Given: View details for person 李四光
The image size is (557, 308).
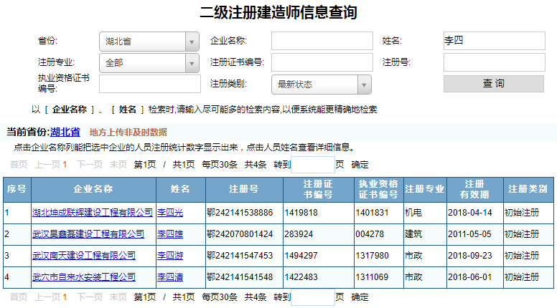Looking at the screenshot, I should coord(170,213).
